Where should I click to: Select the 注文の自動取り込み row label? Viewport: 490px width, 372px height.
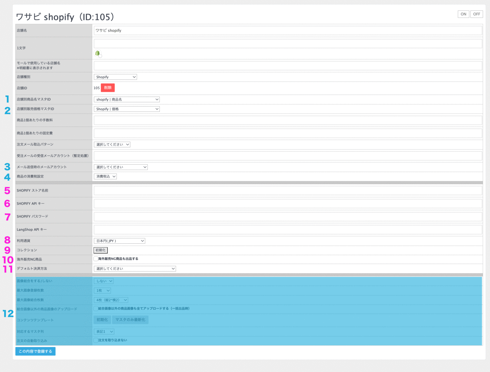[32, 341]
